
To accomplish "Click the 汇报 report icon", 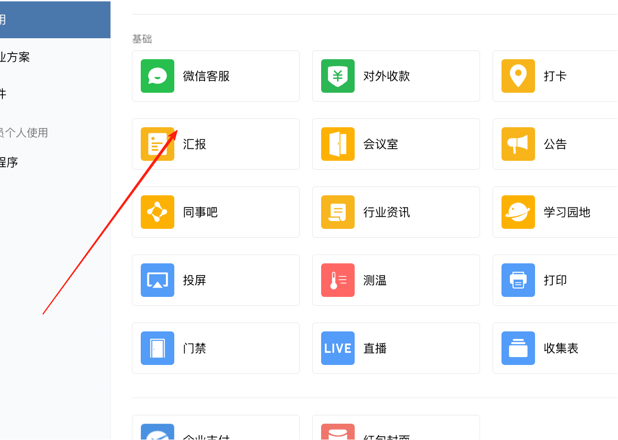I will click(158, 144).
